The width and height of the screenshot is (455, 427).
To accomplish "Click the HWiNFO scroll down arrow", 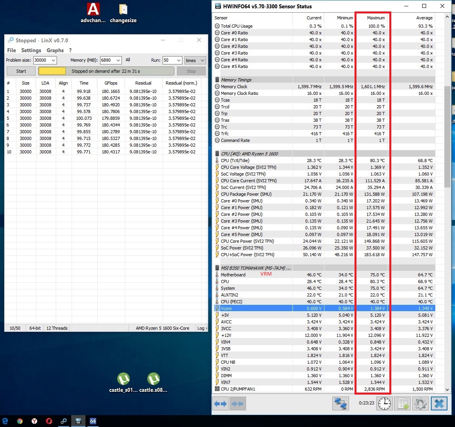I will click(447, 389).
